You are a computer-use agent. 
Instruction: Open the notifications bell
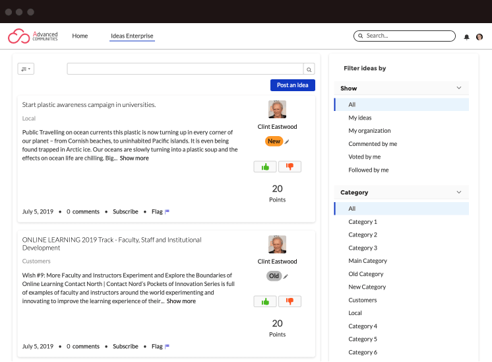pos(466,37)
